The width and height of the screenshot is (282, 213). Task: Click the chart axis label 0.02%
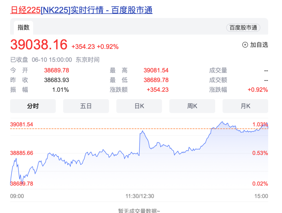point(260,184)
